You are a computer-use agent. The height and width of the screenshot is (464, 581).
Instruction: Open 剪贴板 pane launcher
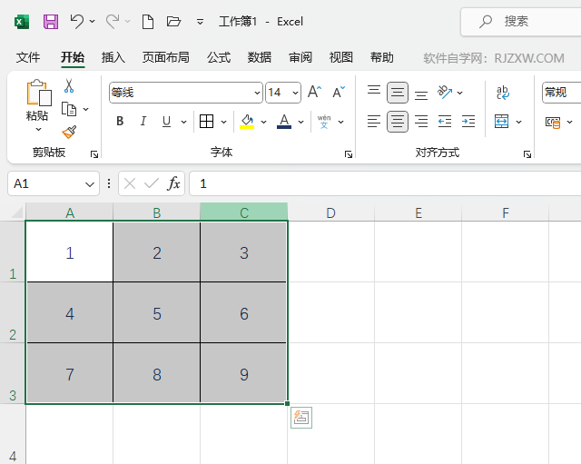pos(94,154)
